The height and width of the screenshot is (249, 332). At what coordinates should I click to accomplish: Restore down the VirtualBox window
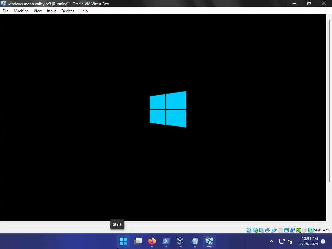pyautogui.click(x=309, y=3)
